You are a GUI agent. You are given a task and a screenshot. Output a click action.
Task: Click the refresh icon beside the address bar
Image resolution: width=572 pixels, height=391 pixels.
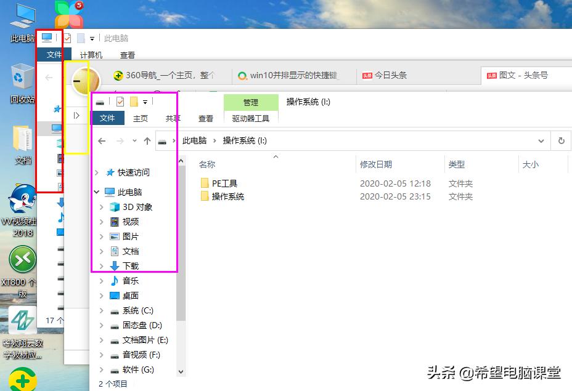(561, 140)
